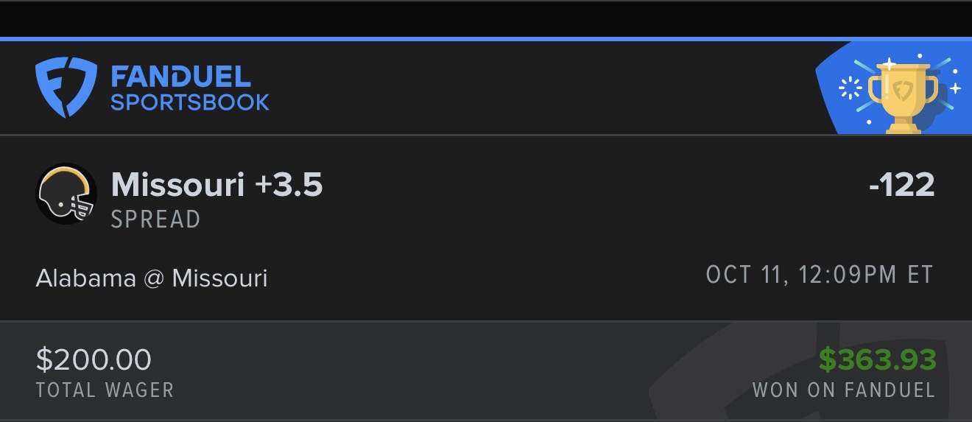Select the green $363.93 winnings amount
972x422 pixels.
(x=877, y=360)
